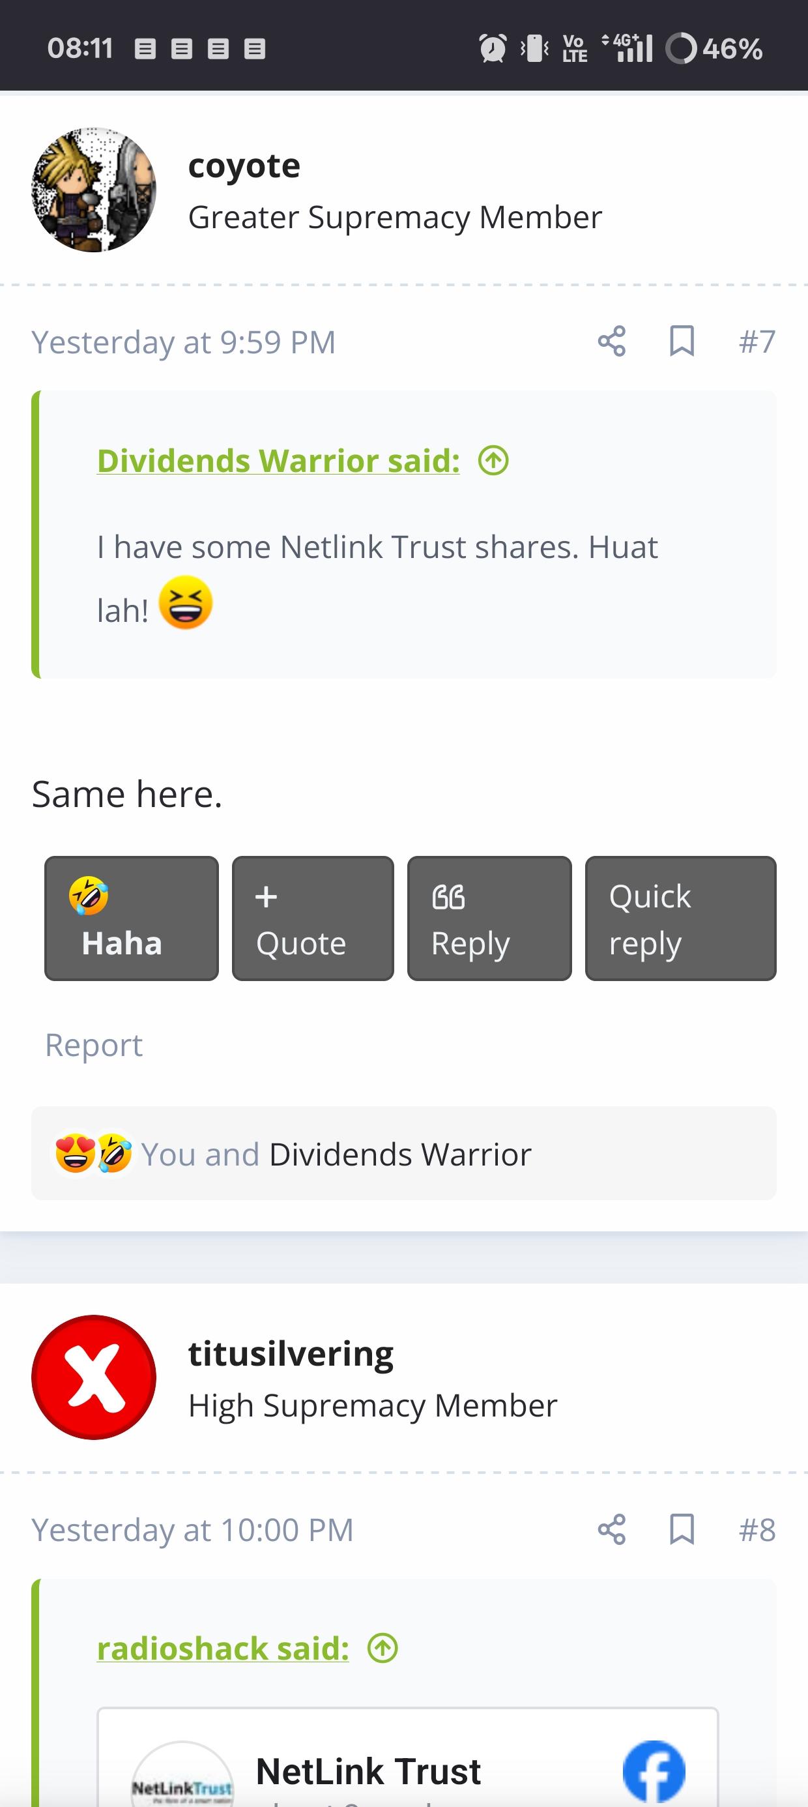The height and width of the screenshot is (1807, 808).
Task: Reply to coyote's post
Action: 489,918
